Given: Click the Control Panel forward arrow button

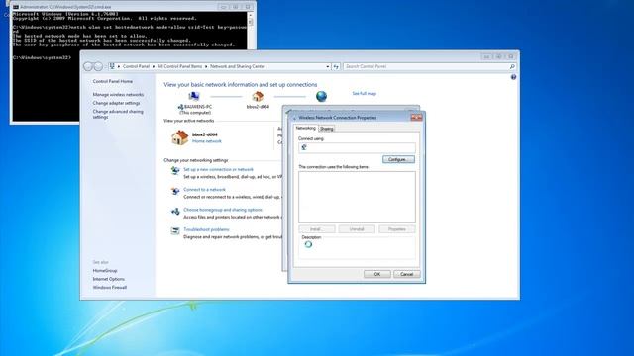Looking at the screenshot, I should click(98, 66).
